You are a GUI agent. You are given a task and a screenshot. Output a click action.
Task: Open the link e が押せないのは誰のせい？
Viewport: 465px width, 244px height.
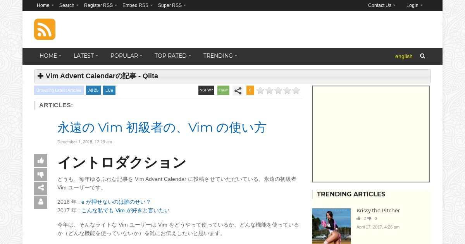[x=116, y=202]
